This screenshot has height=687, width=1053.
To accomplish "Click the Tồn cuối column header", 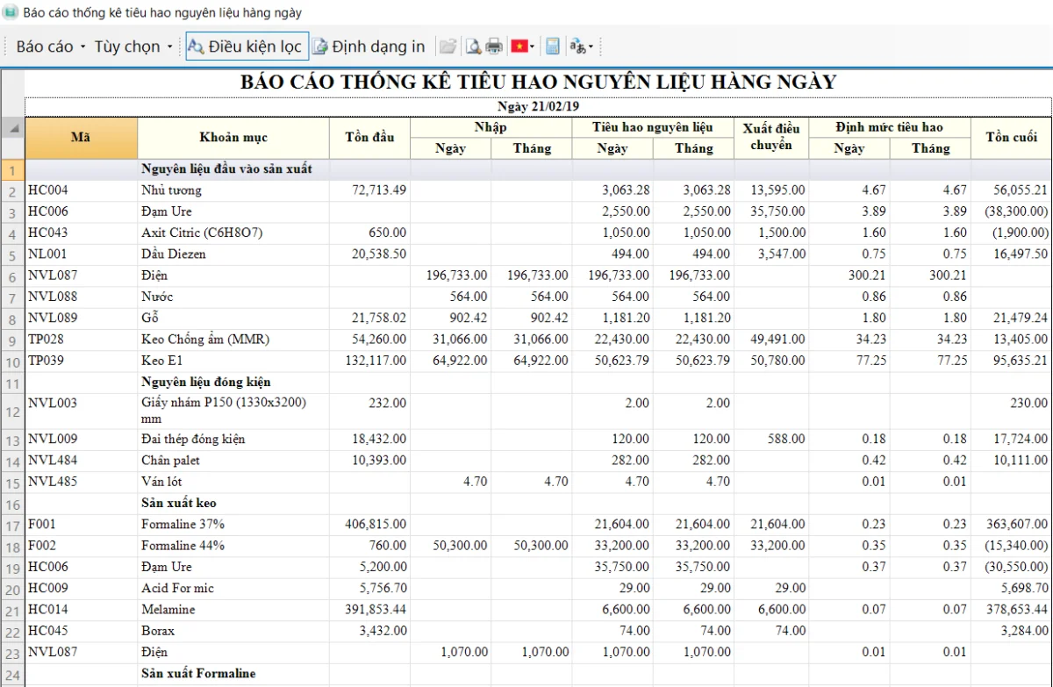I will (x=1011, y=138).
